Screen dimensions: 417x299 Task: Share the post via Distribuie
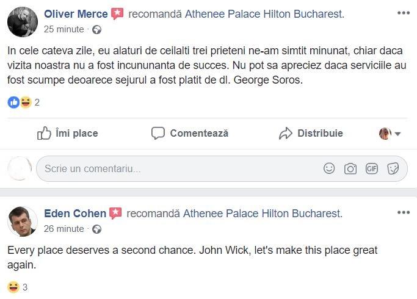pos(311,133)
